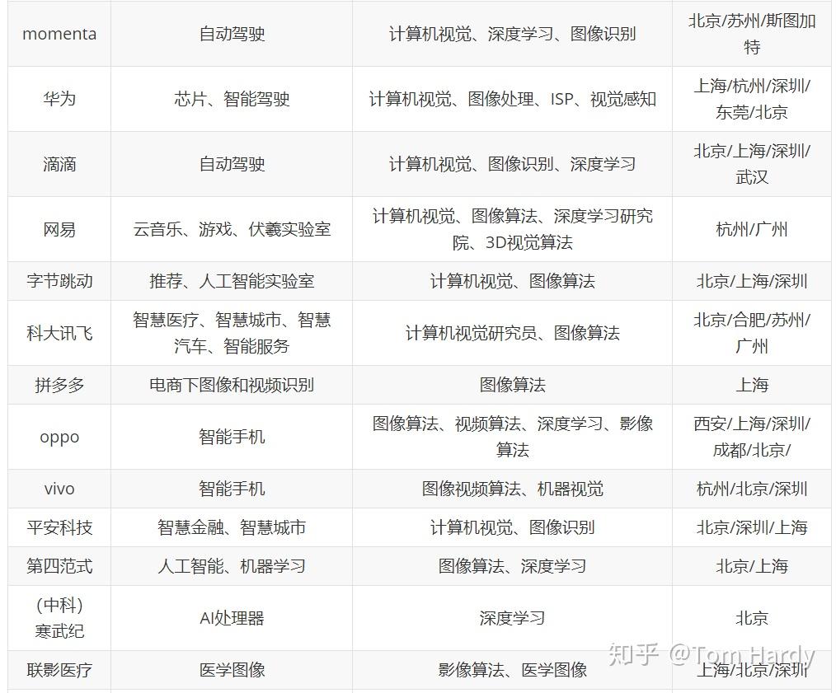836x693 pixels.
Task: Select 上海/杭州/深圳/东莞/北京 location cell
Action: click(x=752, y=99)
